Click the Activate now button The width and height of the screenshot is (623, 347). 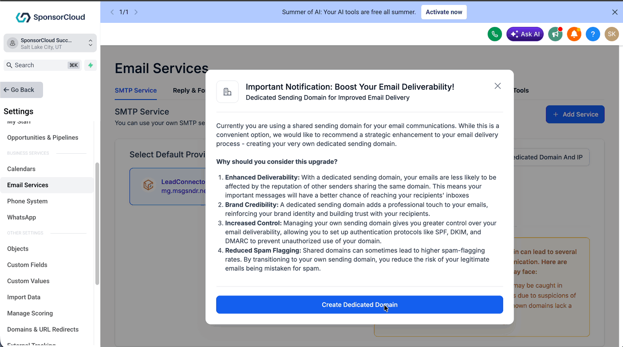[444, 12]
